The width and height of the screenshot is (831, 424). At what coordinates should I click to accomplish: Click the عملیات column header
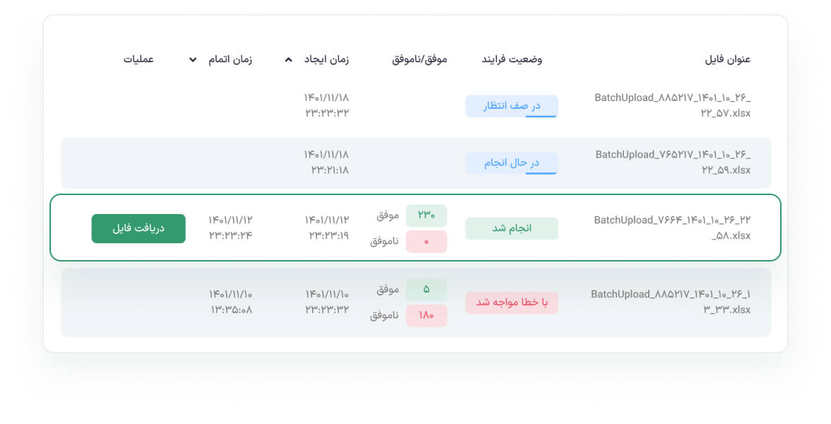click(x=138, y=59)
